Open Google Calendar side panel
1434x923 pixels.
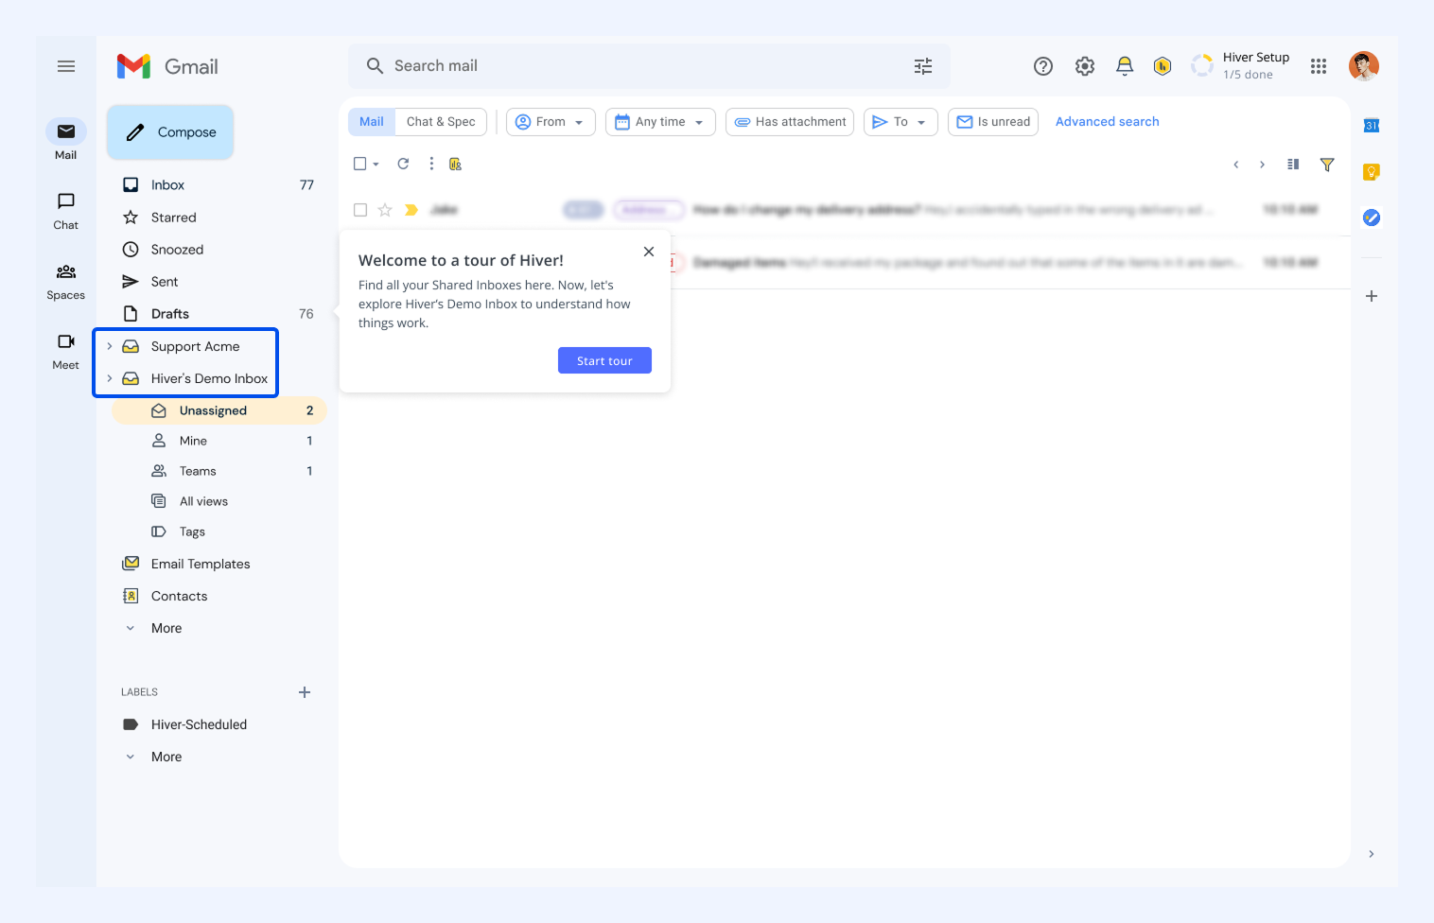pos(1372,125)
